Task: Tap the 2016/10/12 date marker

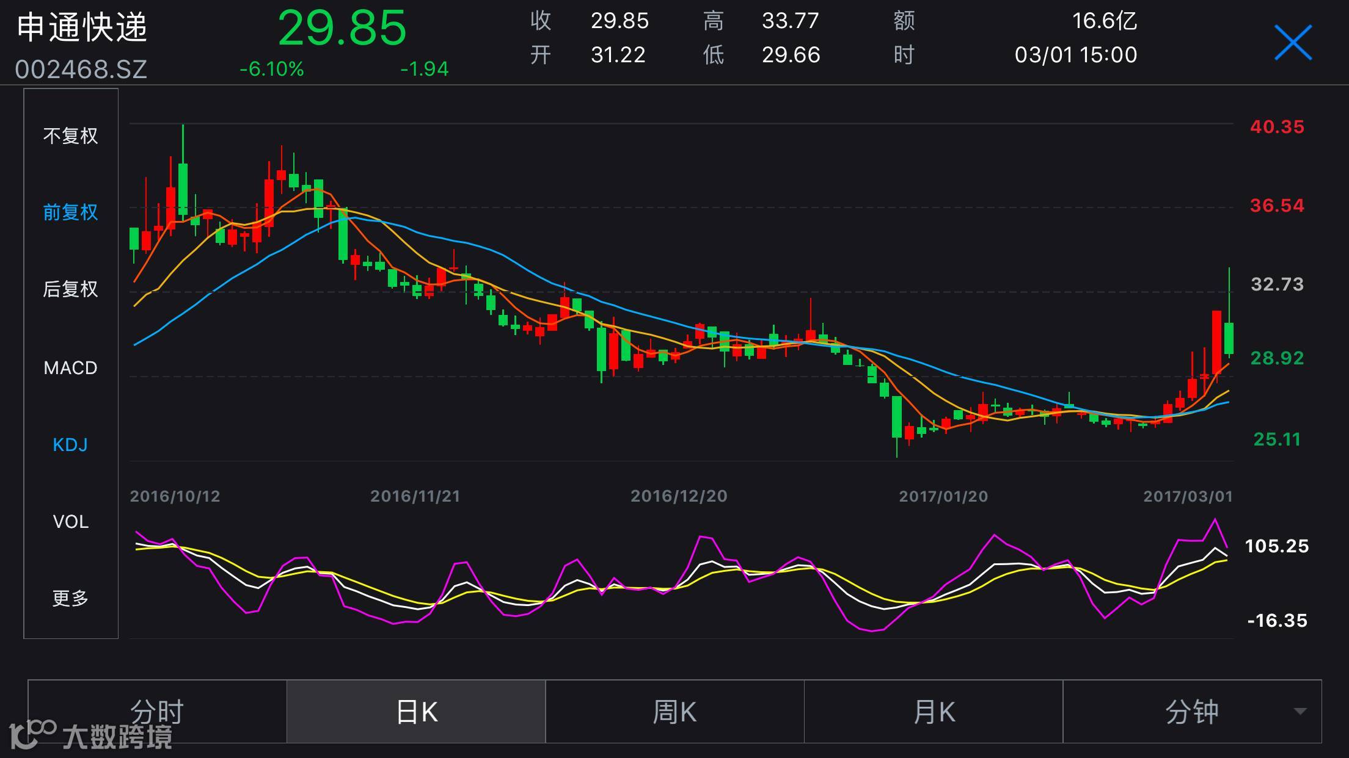Action: click(175, 496)
